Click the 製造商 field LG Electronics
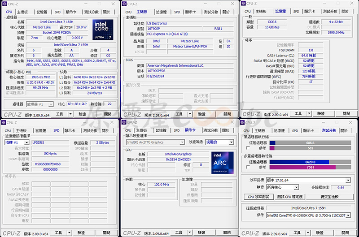Image resolution: width=359 pixels, height=237 pixels. [x=190, y=23]
